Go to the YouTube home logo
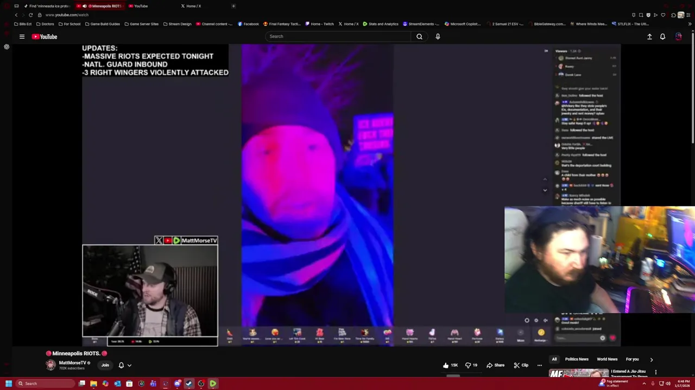Viewport: 695px width, 390px height. (x=45, y=36)
